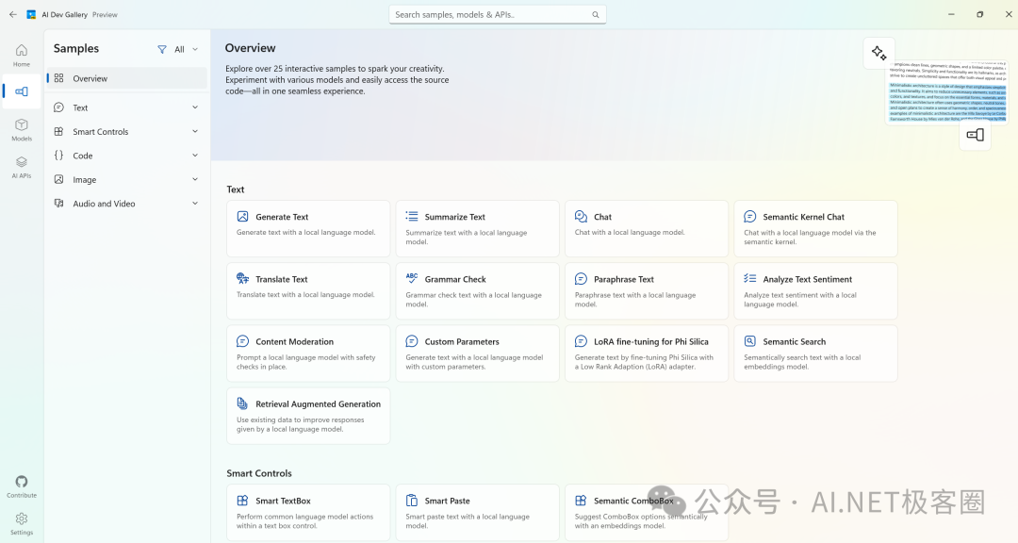
Task: Open the Semantic Kernel Chat title
Action: (x=804, y=217)
